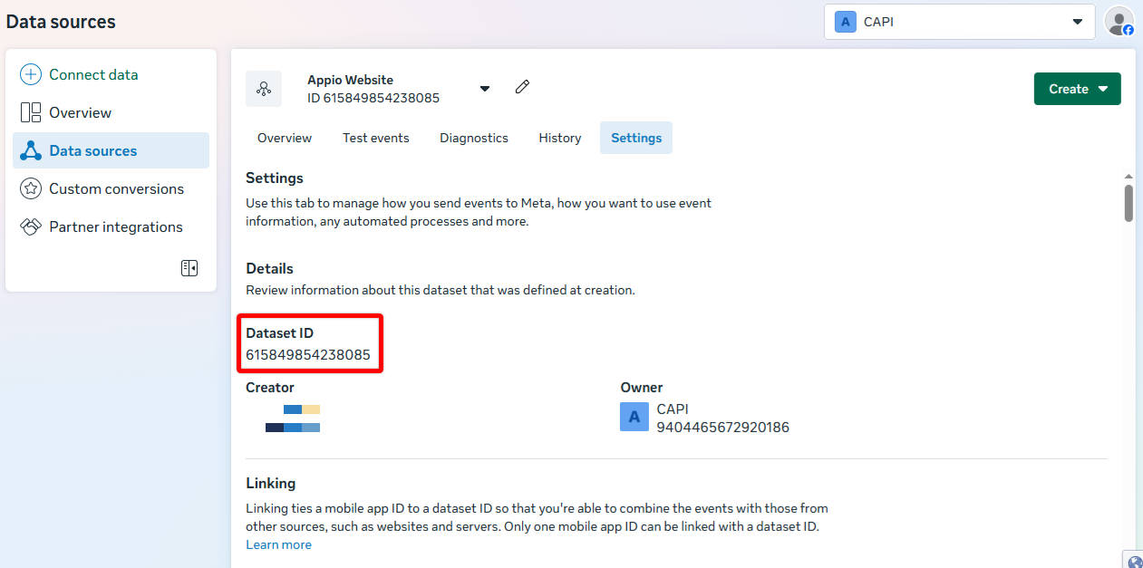The image size is (1143, 568).
Task: Click the blue A account badge
Action: [x=846, y=22]
